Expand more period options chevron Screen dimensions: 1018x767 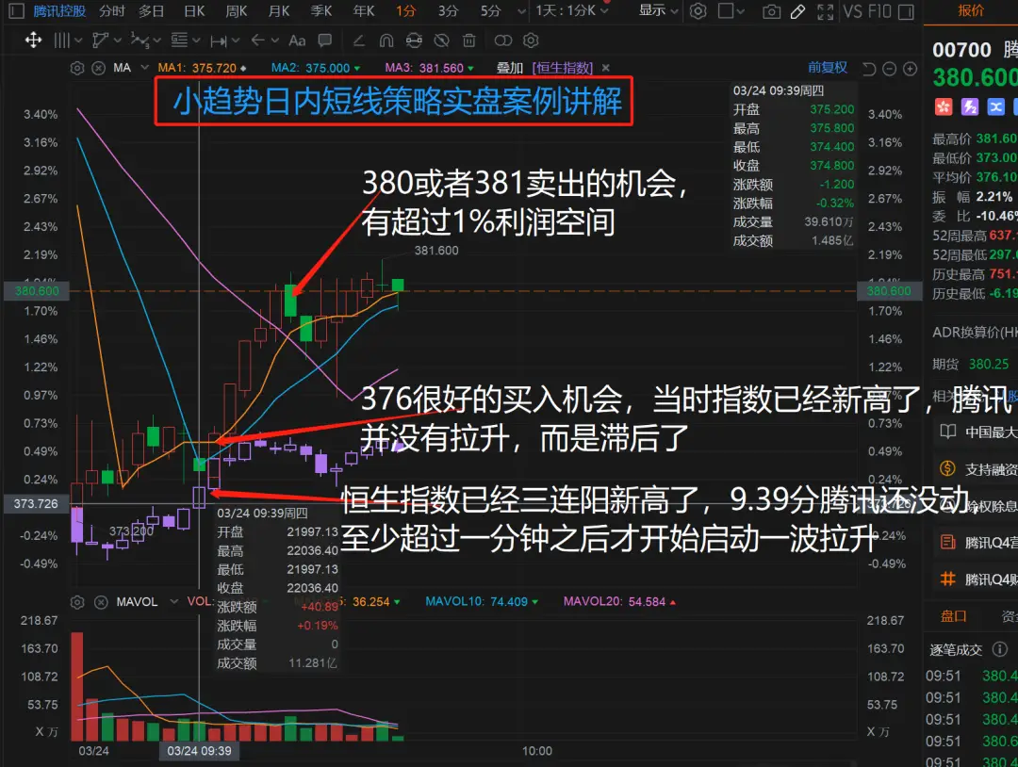[521, 11]
